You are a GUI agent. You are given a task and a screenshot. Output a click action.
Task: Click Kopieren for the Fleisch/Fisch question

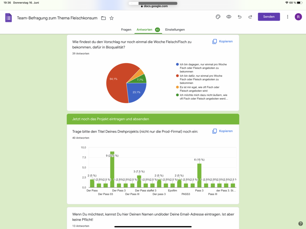222,41
